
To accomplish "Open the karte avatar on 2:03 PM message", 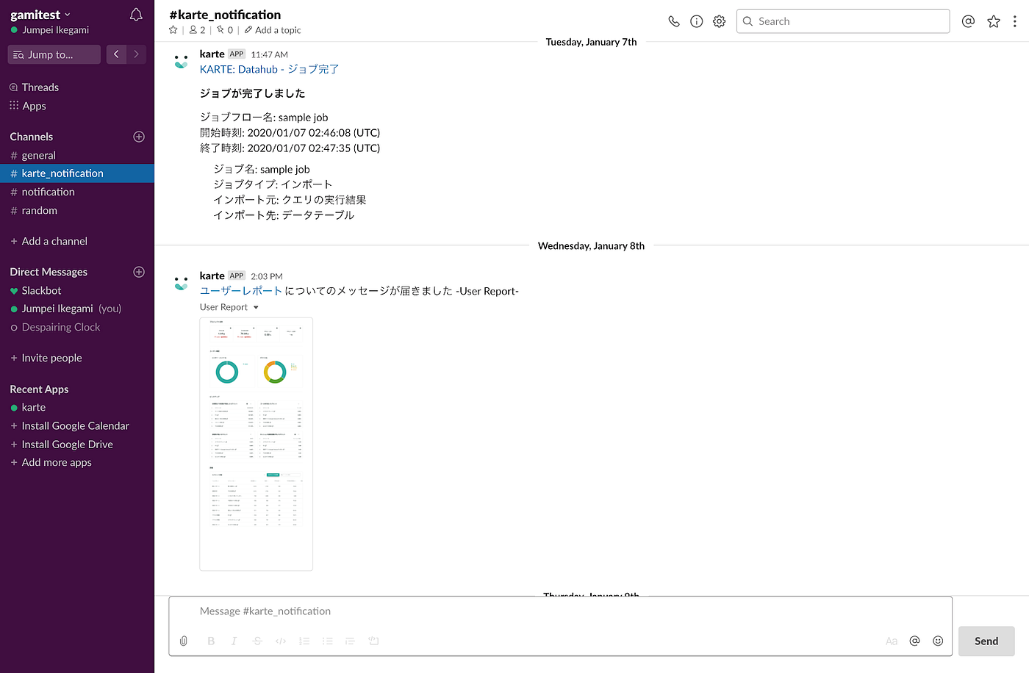I will point(181,283).
